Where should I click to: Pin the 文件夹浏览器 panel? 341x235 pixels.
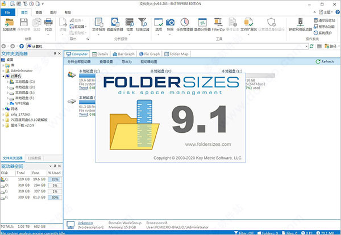[55, 53]
